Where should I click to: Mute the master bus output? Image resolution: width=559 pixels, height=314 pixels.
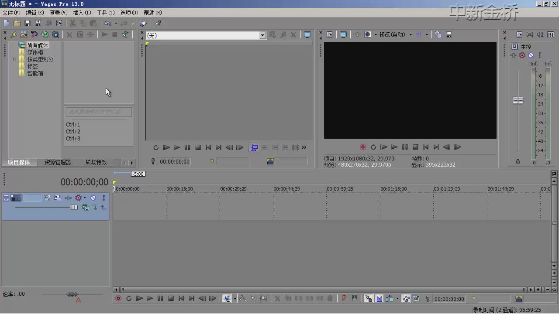(x=531, y=55)
